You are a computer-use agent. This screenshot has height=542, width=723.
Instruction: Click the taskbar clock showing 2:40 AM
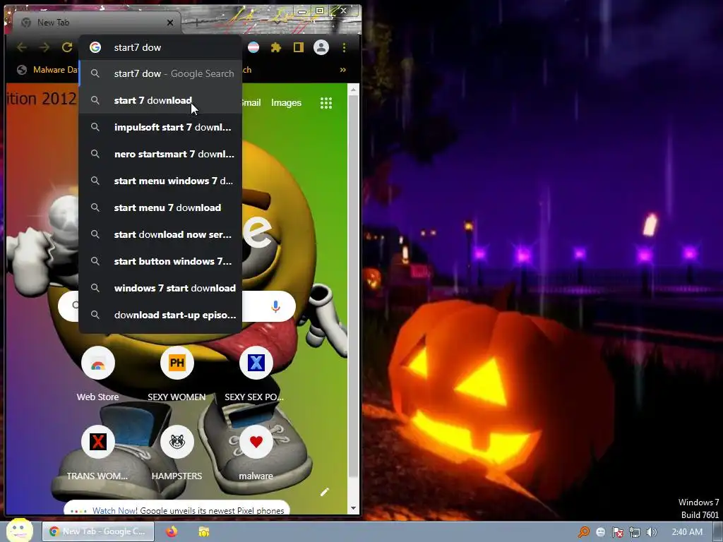click(687, 532)
